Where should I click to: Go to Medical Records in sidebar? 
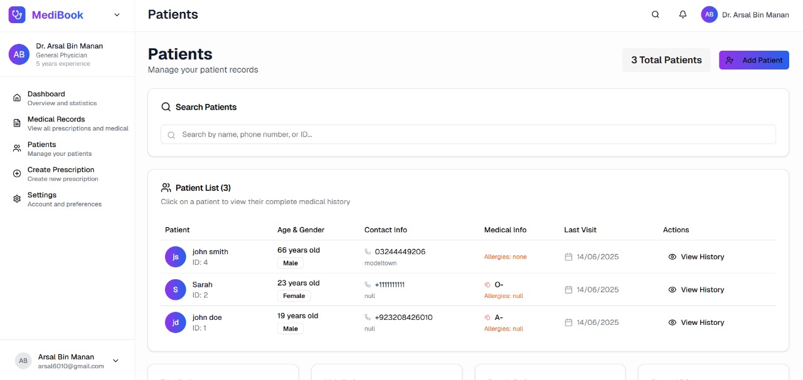tap(56, 120)
